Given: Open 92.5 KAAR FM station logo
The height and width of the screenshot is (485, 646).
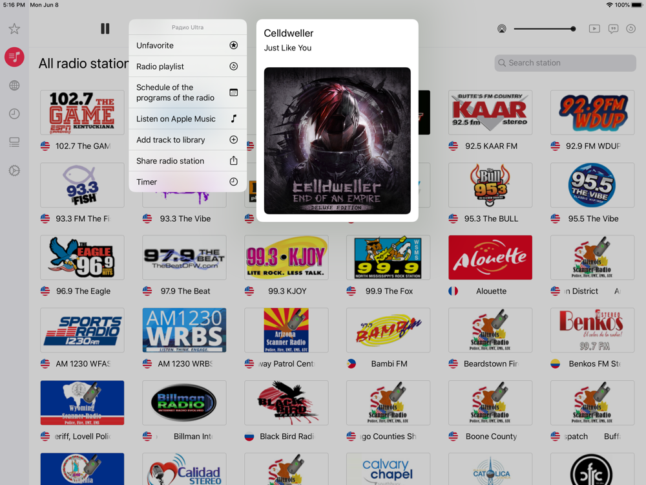Looking at the screenshot, I should click(490, 113).
